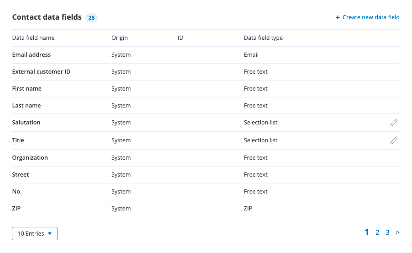412x253 pixels.
Task: Go to page 2 of data fields
Action: (377, 232)
